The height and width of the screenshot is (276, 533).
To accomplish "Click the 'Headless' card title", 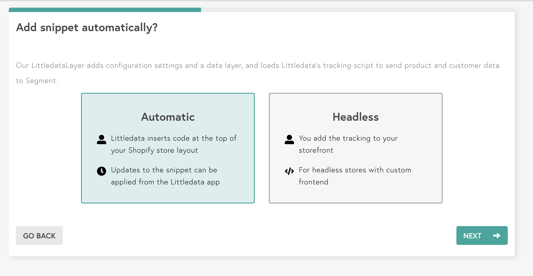I will (x=356, y=117).
